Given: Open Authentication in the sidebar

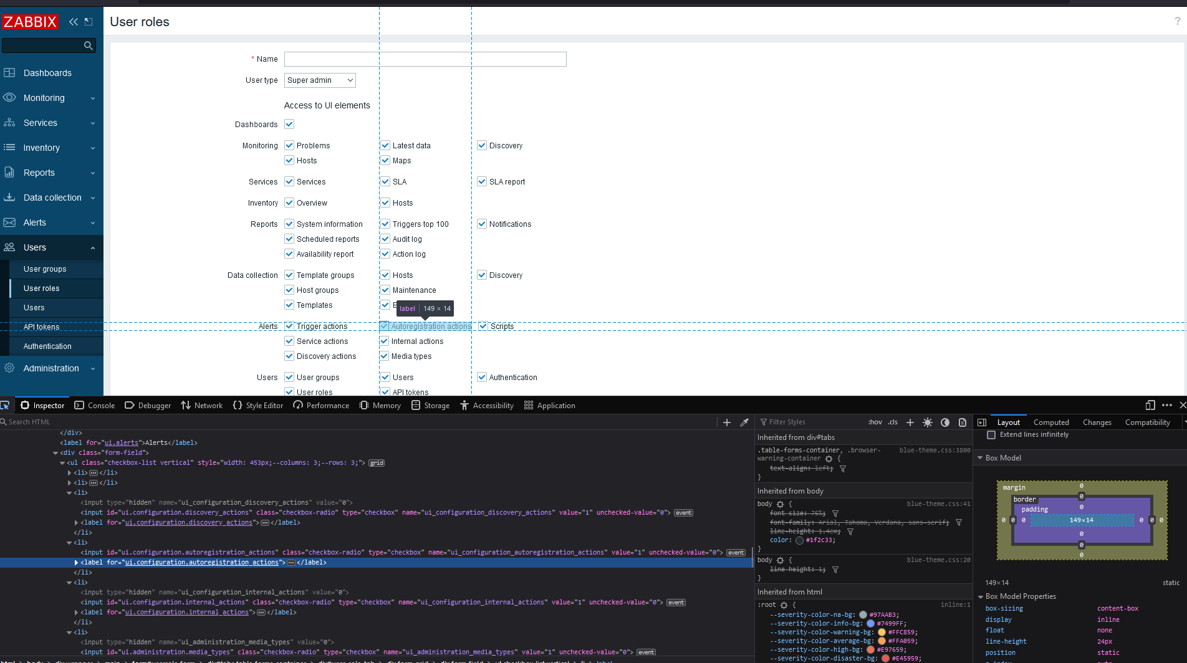Looking at the screenshot, I should point(47,346).
